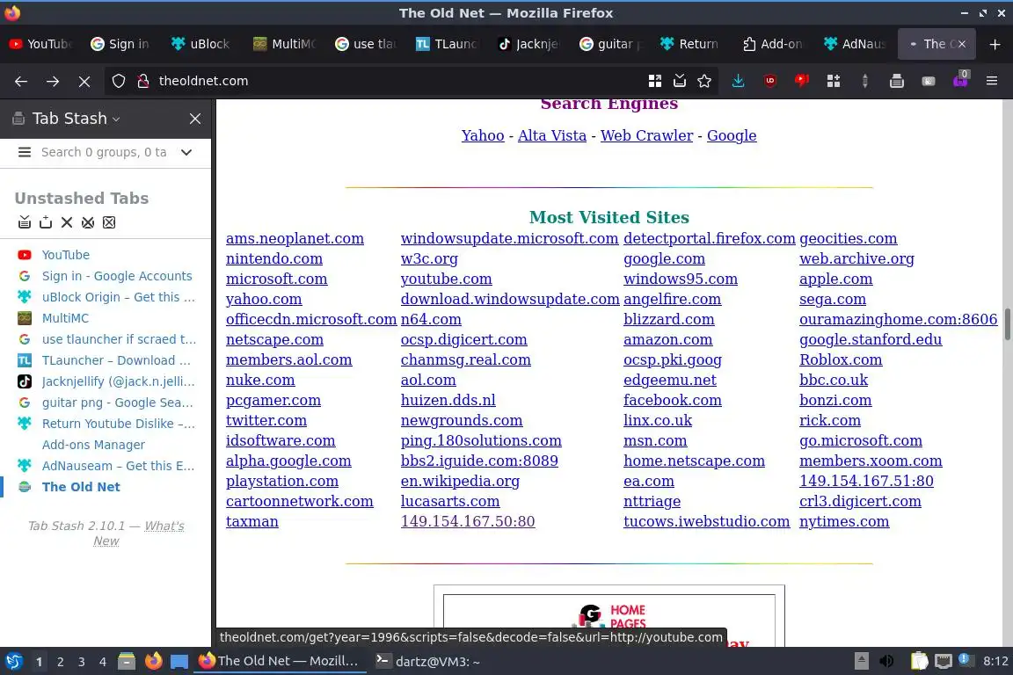Open the uBlock Origin toolbar extension

[769, 81]
